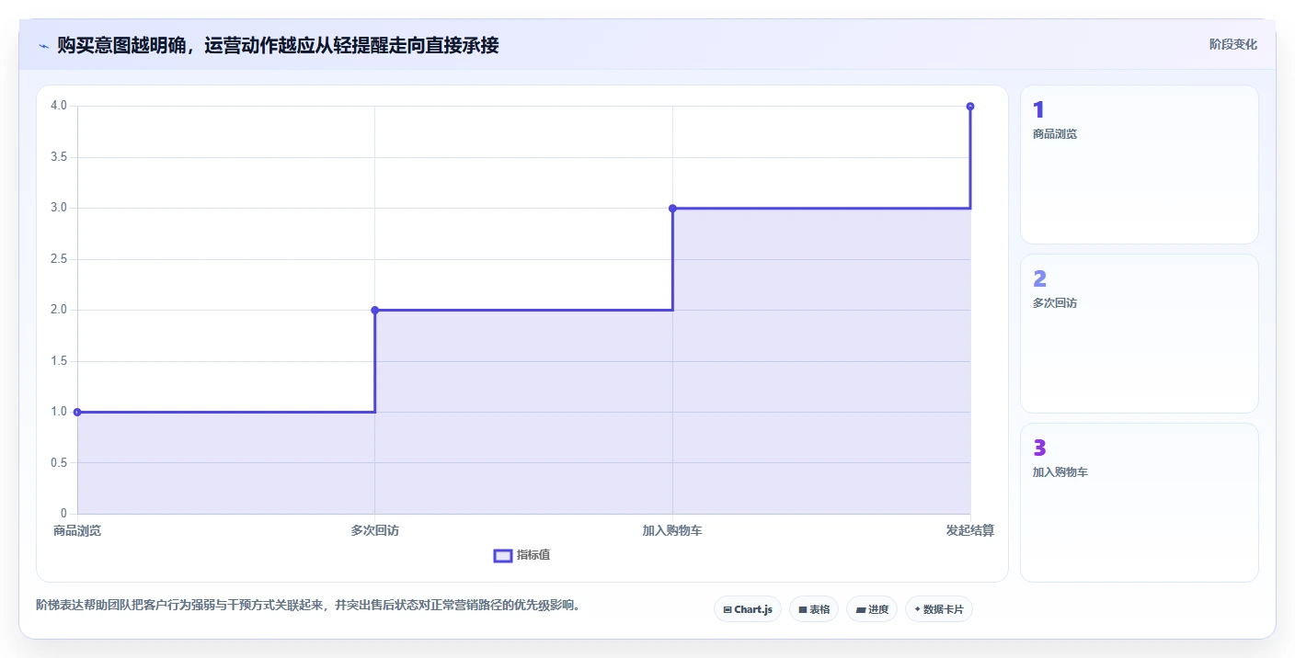Viewport: 1295px width, 658px height.
Task: Select the chart data point for 多次回访
Action: coord(375,310)
